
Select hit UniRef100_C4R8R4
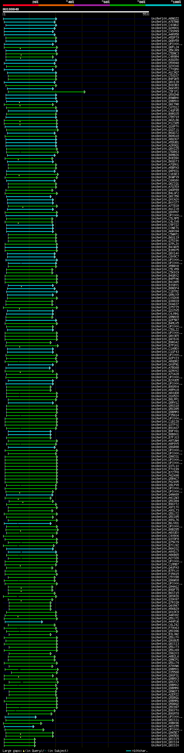coord(165,57)
